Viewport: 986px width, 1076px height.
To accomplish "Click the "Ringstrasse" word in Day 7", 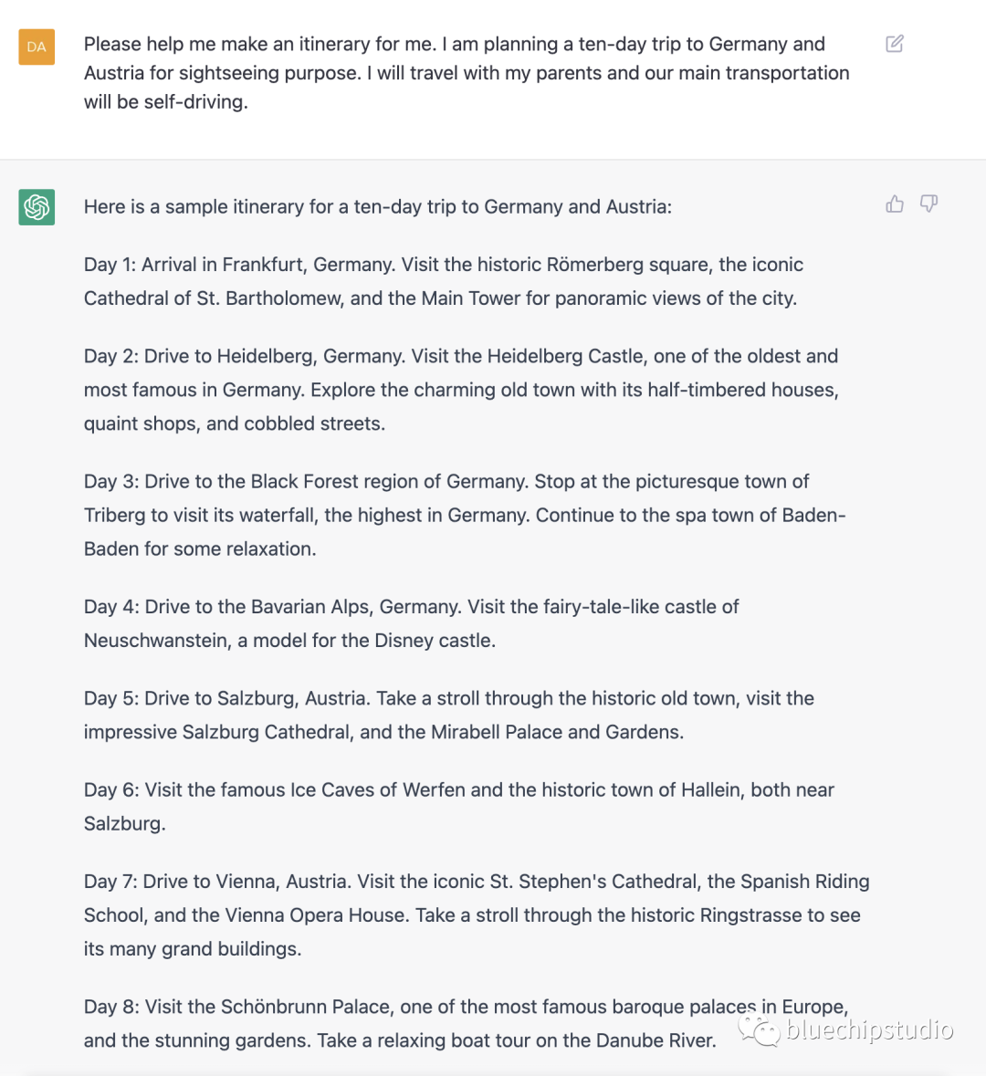I will click(x=756, y=915).
